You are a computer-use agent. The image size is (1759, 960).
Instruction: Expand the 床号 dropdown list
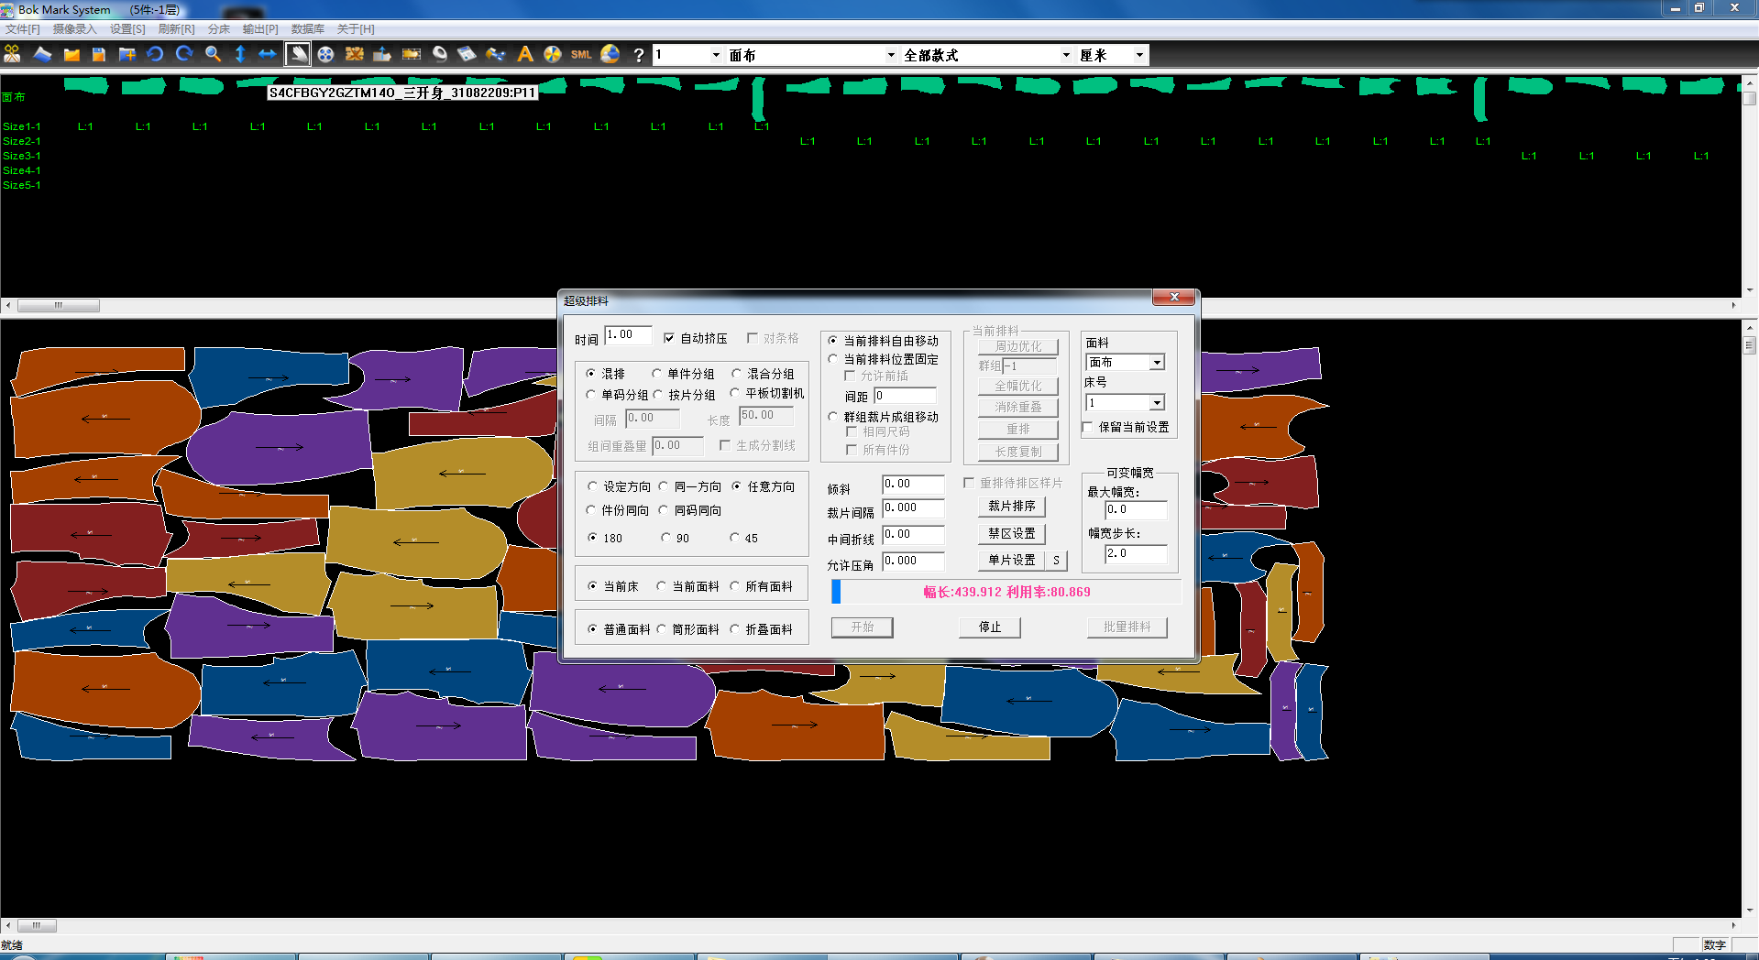(x=1157, y=403)
